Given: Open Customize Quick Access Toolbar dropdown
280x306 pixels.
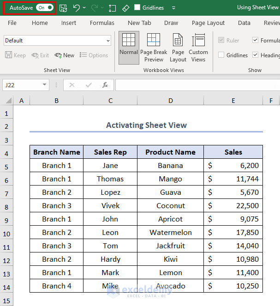Looking at the screenshot, I should (x=173, y=8).
